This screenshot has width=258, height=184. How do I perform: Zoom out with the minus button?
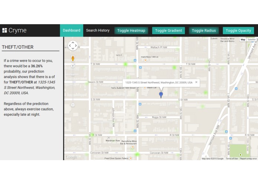73,105
